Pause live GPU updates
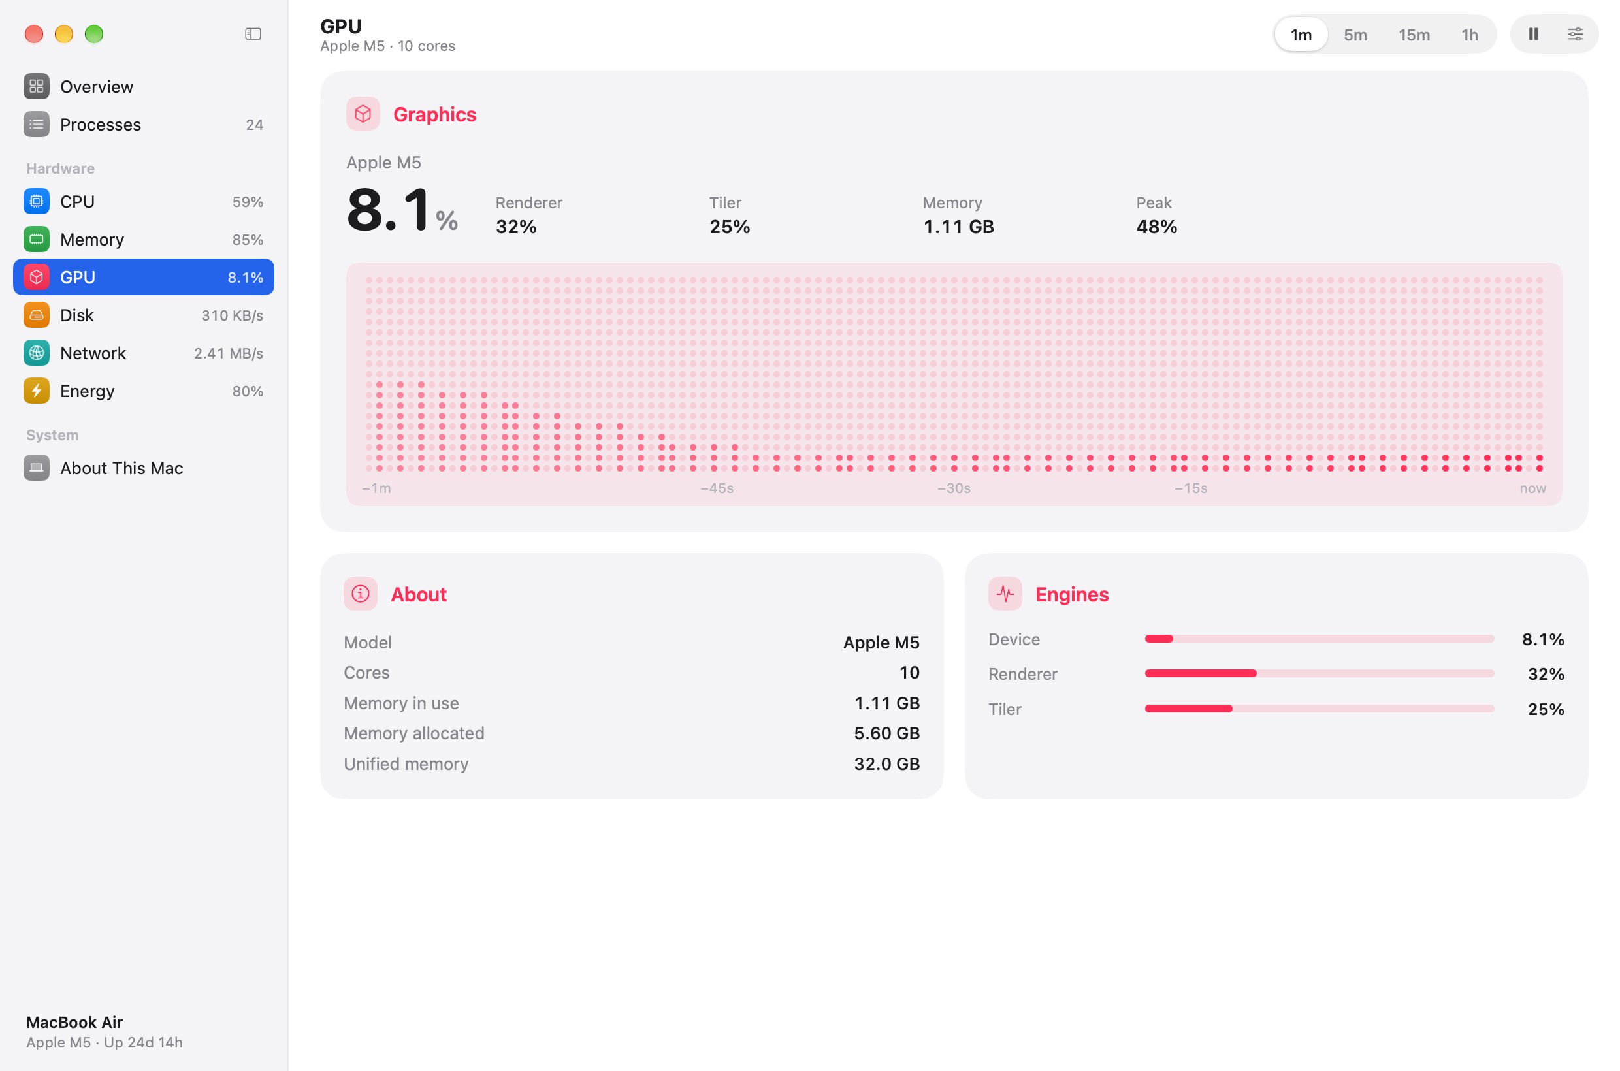This screenshot has height=1071, width=1620. point(1532,34)
